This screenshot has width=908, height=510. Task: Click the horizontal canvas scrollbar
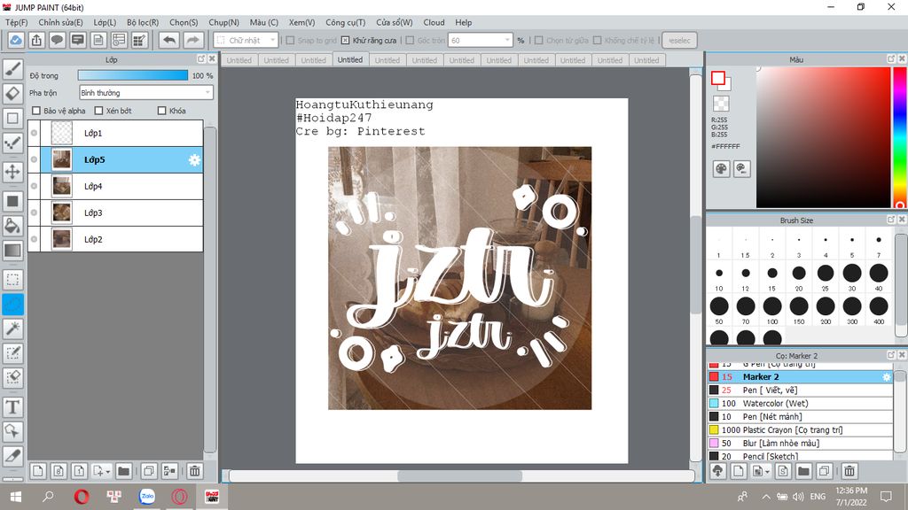click(x=461, y=476)
